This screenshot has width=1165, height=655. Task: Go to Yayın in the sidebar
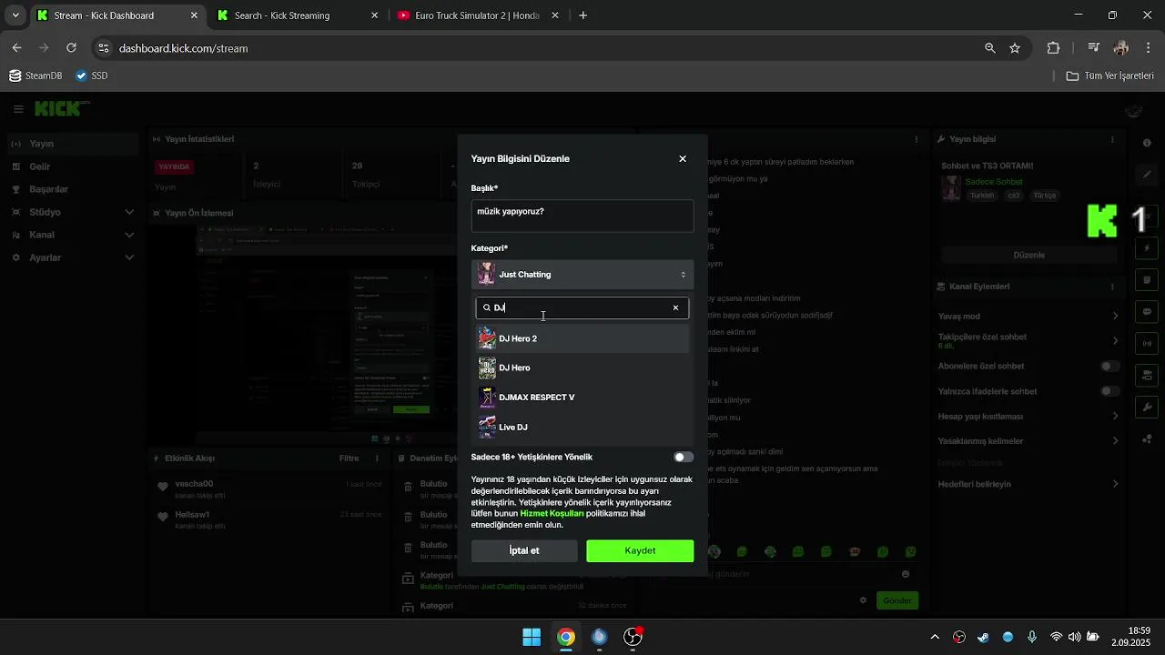pyautogui.click(x=71, y=144)
